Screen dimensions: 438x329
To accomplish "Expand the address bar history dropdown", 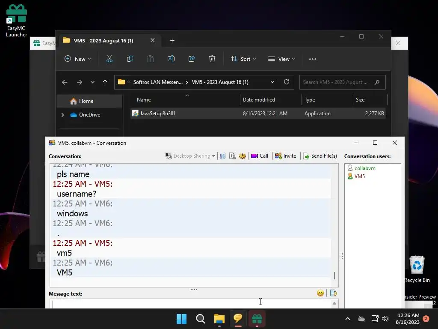I will coord(272,82).
